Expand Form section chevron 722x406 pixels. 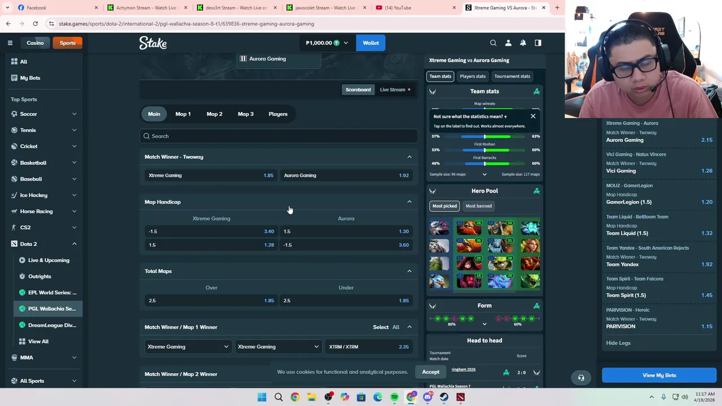click(484, 324)
